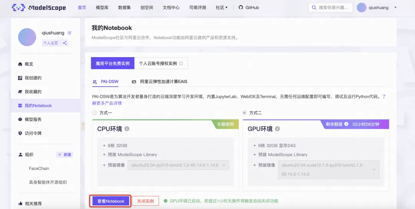The height and width of the screenshot is (209, 415).
Task: Click the info icon in 剩余额度 badge
Action: point(346,124)
